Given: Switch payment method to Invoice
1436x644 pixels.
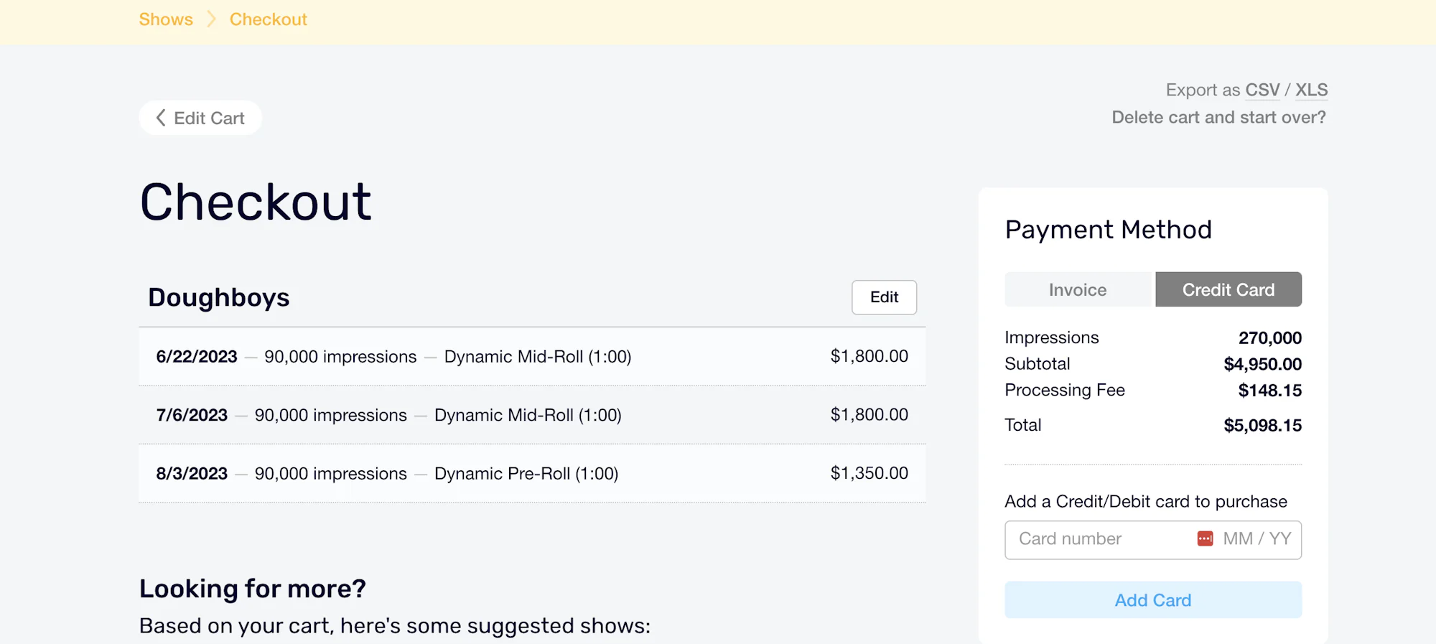Looking at the screenshot, I should (x=1078, y=289).
